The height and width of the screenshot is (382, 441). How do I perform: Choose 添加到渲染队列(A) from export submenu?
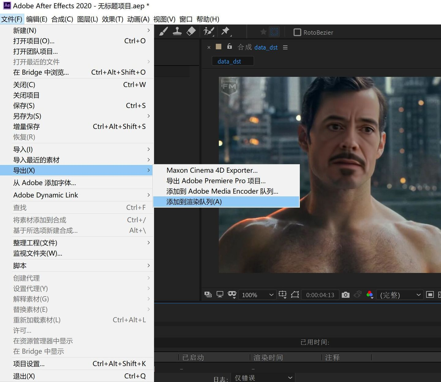(x=226, y=202)
